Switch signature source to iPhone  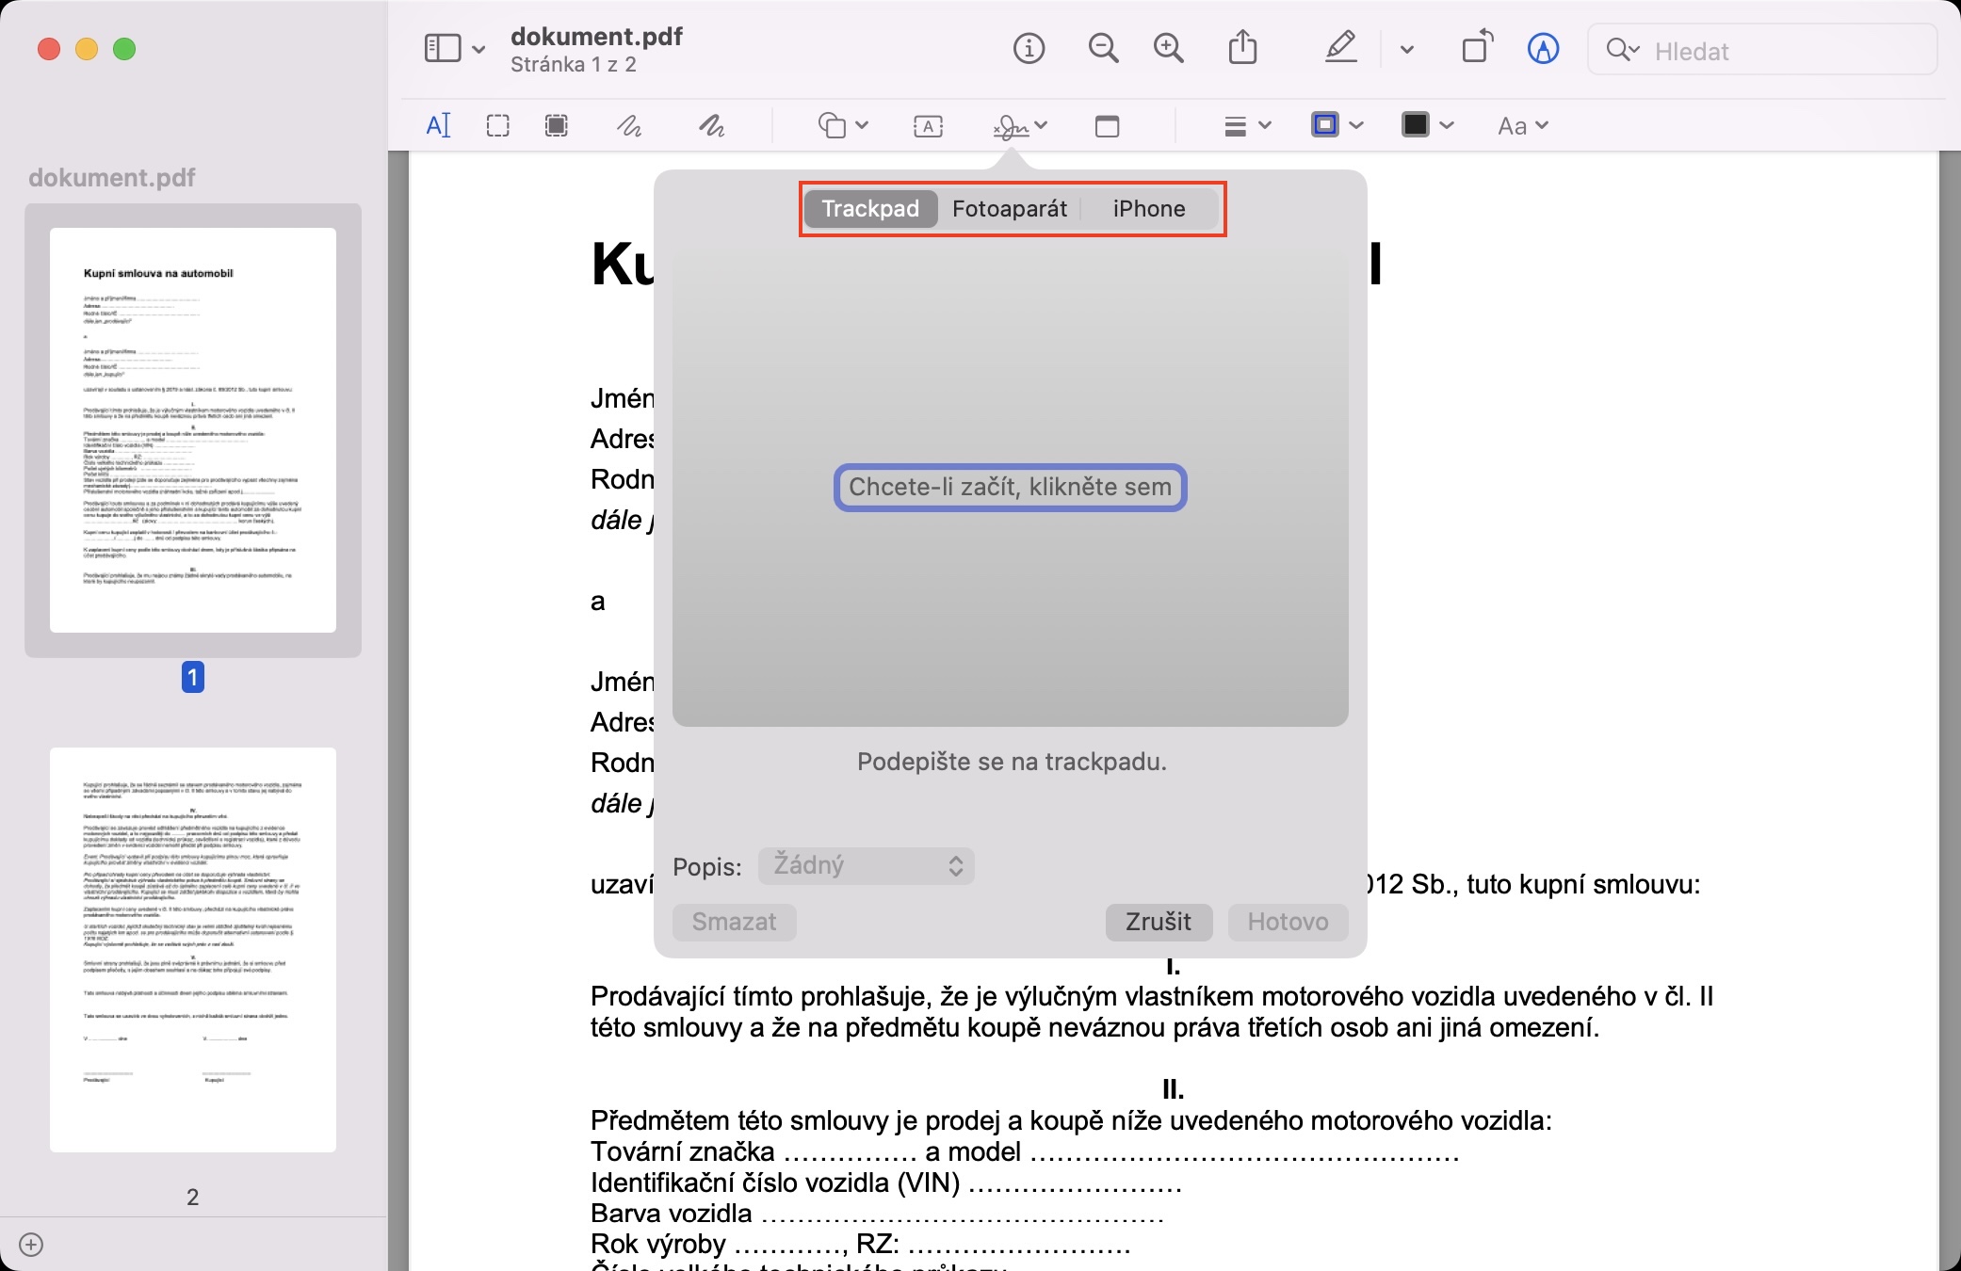pos(1148,208)
